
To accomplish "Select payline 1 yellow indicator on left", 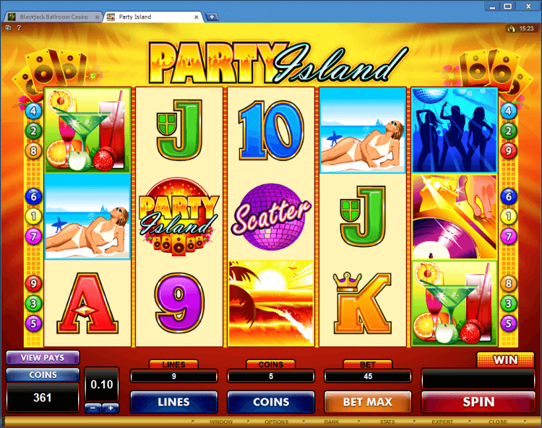I will [33, 217].
